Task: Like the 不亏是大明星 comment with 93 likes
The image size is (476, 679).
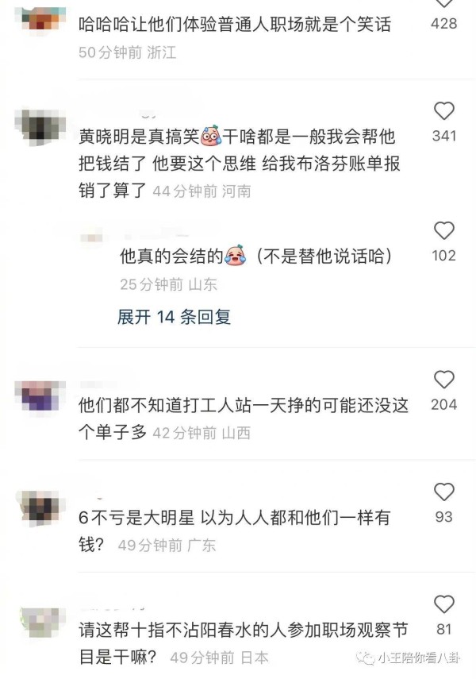Action: 444,492
